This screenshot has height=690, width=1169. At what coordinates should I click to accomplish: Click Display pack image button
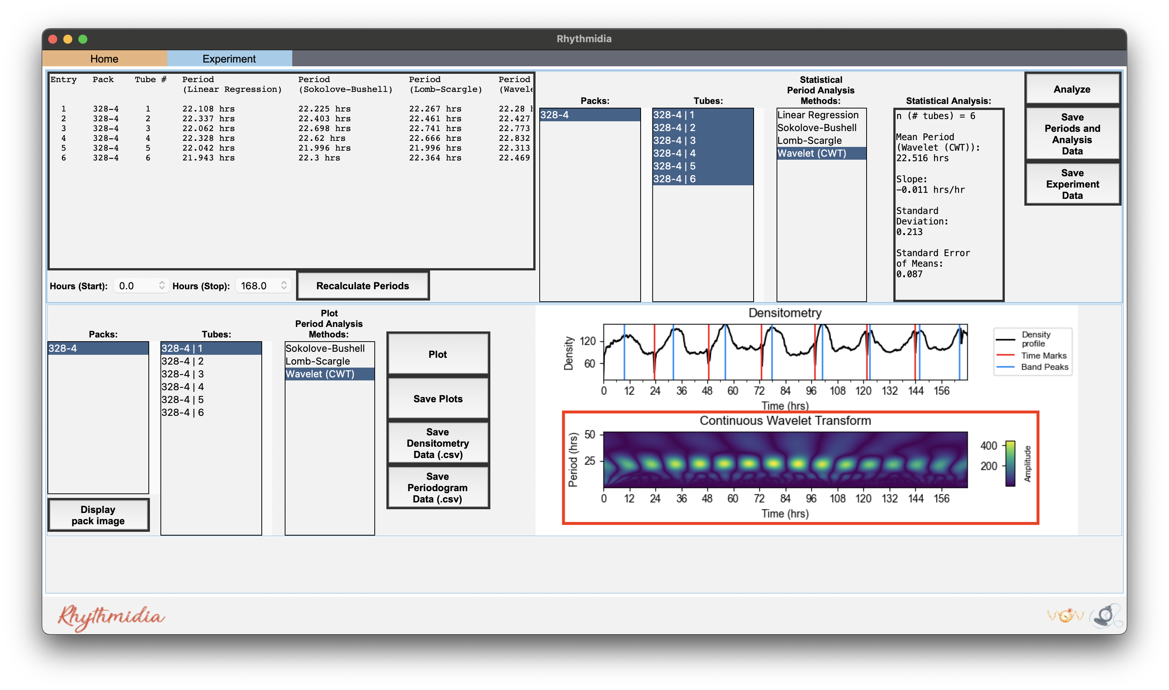tap(98, 515)
